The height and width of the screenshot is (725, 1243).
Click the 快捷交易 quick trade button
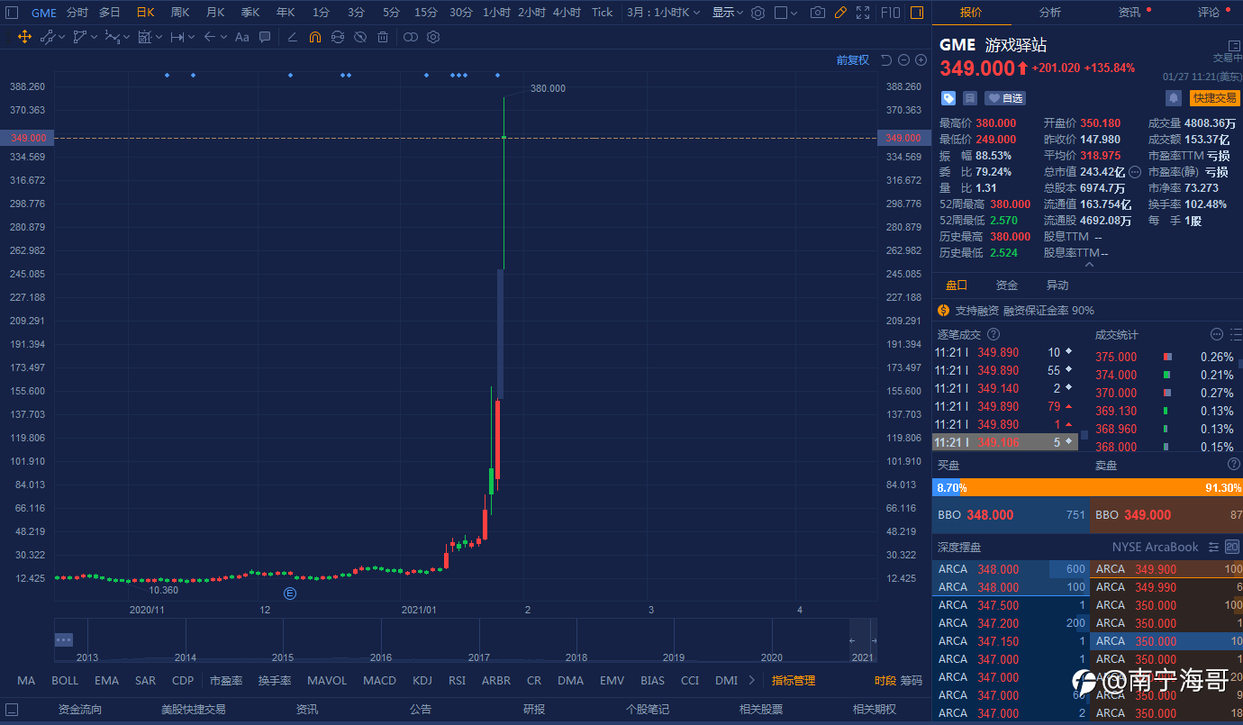click(1215, 98)
